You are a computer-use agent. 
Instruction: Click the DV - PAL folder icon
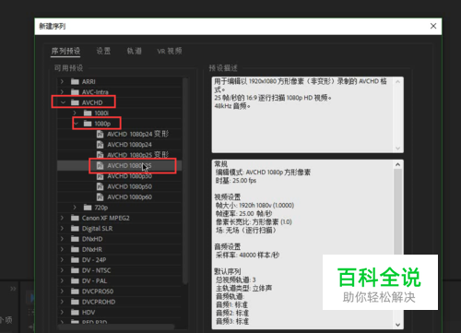pyautogui.click(x=75, y=280)
